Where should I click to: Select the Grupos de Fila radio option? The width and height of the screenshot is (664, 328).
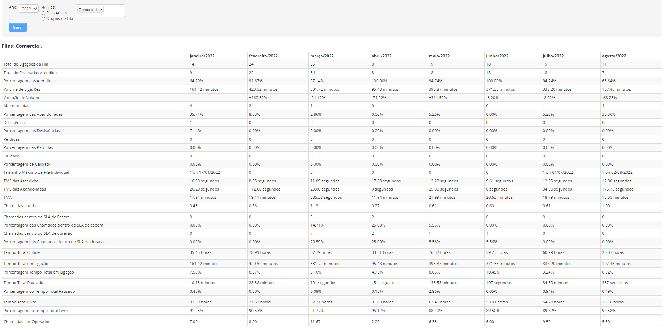click(x=43, y=19)
